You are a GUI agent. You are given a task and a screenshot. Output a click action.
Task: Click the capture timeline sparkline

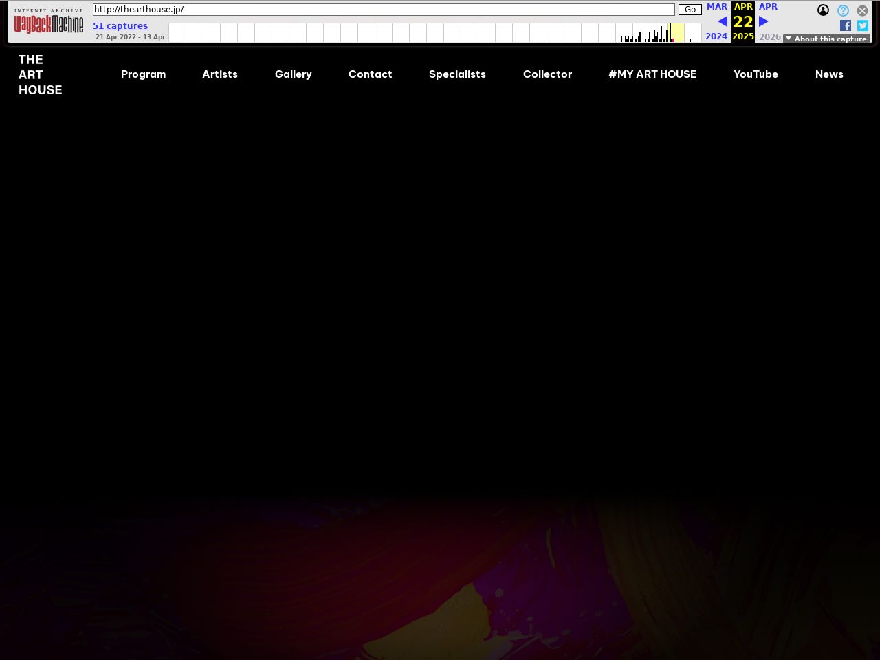click(x=435, y=32)
